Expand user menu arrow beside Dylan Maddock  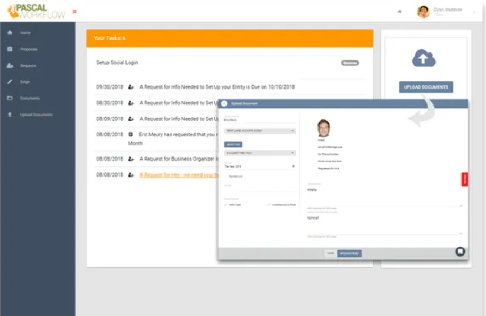[474, 12]
